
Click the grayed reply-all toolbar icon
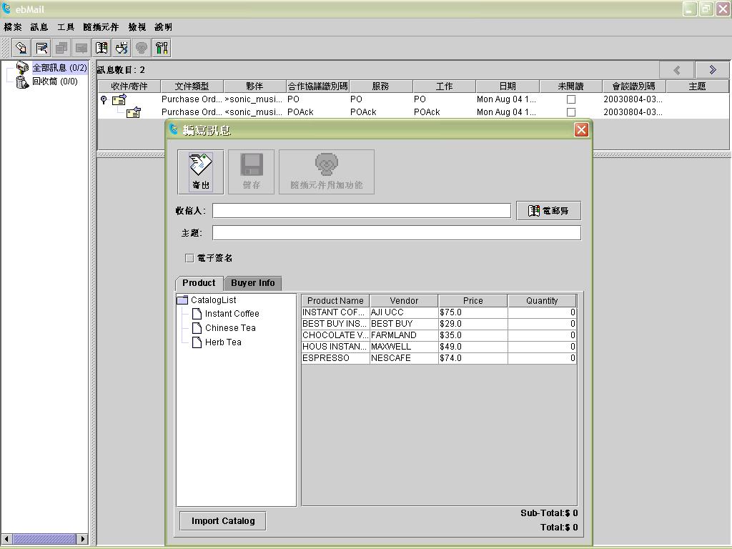click(61, 48)
